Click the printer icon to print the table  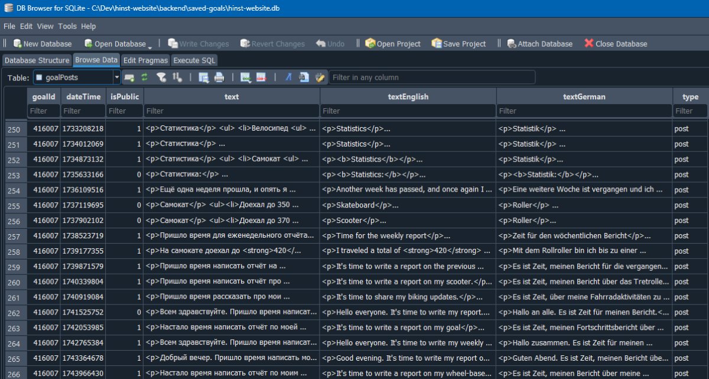(219, 77)
